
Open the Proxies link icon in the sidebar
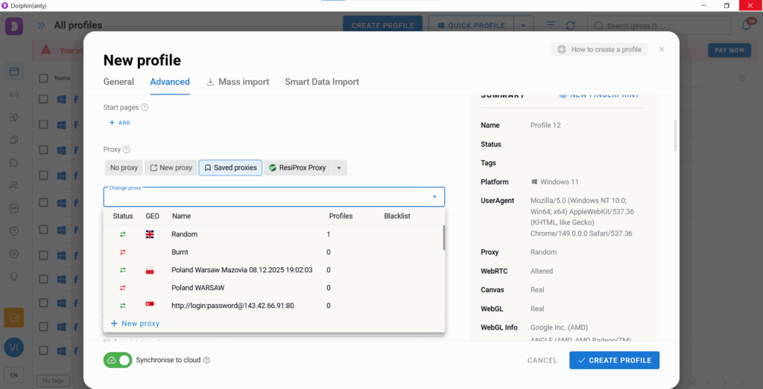(x=14, y=94)
